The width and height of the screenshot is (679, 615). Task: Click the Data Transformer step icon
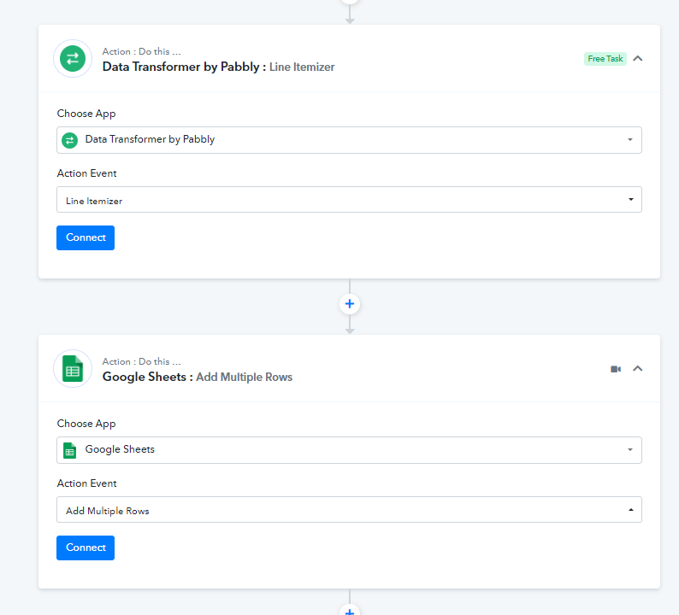click(73, 58)
